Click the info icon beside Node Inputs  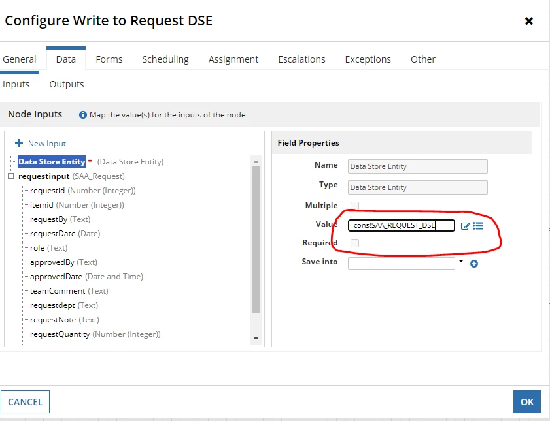[x=83, y=115]
